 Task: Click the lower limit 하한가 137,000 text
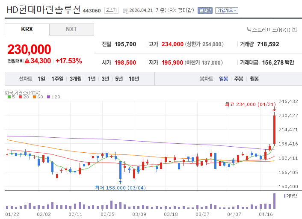(204, 62)
